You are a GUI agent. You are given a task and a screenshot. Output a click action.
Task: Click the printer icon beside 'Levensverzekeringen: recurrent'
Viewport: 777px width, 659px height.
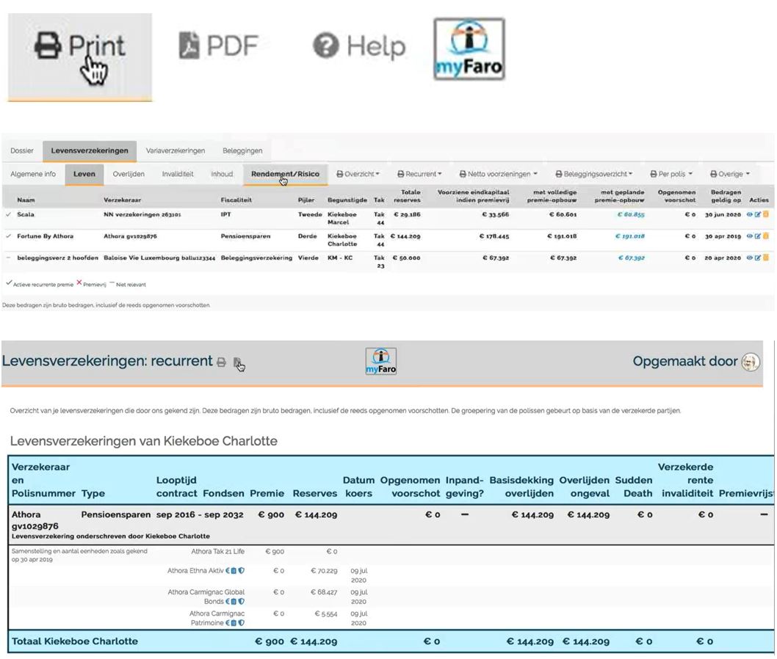click(222, 363)
